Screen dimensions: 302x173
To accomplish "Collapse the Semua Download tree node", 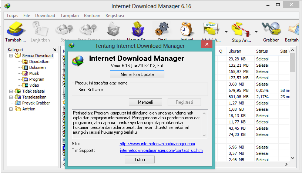I will 11,56.
